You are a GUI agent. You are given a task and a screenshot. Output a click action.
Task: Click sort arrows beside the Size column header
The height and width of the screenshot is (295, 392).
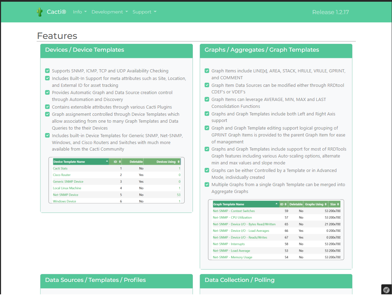[x=338, y=204]
